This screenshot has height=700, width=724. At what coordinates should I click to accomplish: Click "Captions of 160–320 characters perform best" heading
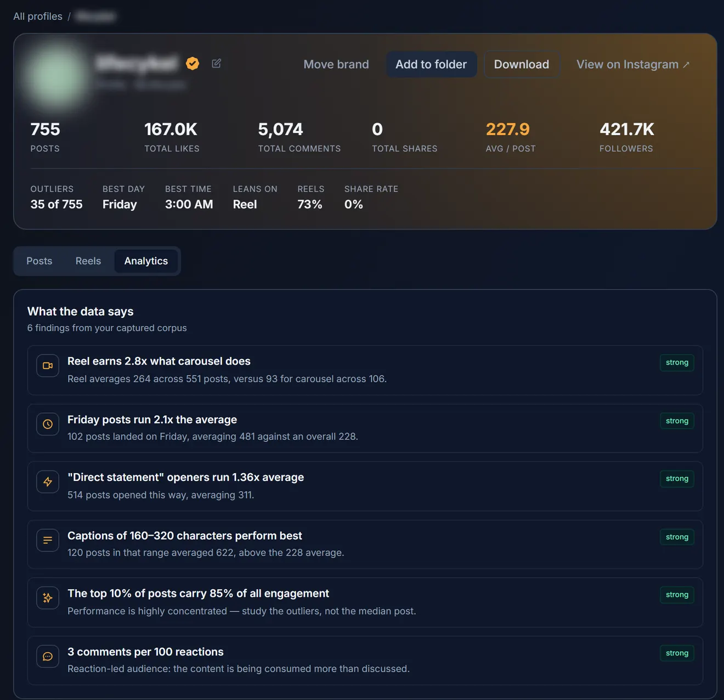tap(185, 535)
